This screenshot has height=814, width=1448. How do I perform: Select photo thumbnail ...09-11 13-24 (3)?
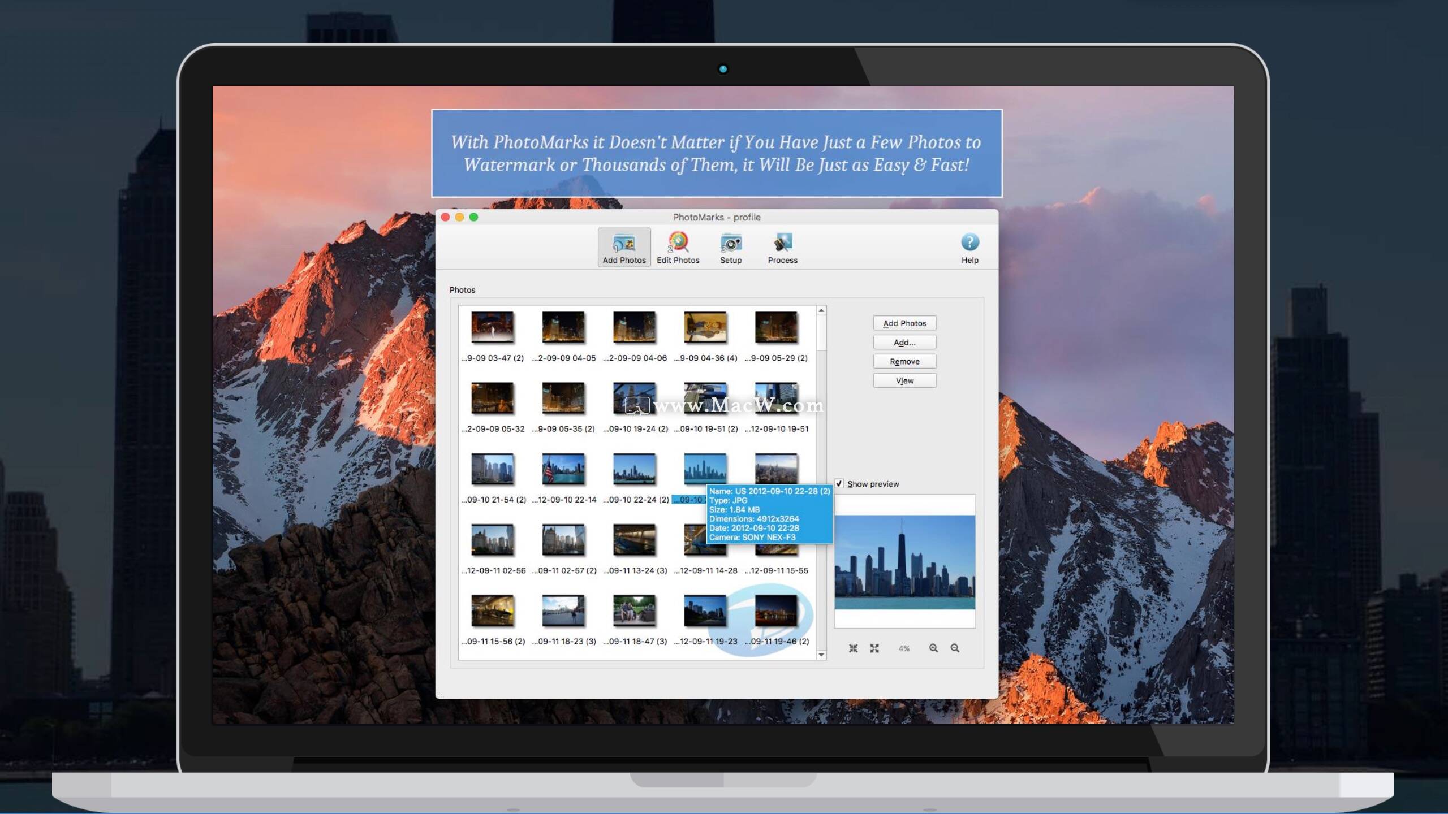[x=634, y=539]
